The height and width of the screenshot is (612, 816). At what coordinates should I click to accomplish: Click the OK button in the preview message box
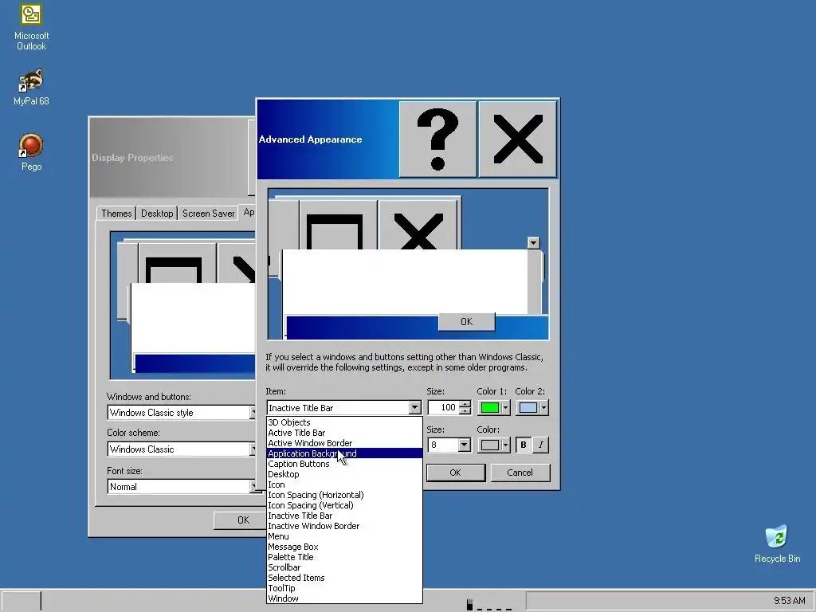coord(466,322)
